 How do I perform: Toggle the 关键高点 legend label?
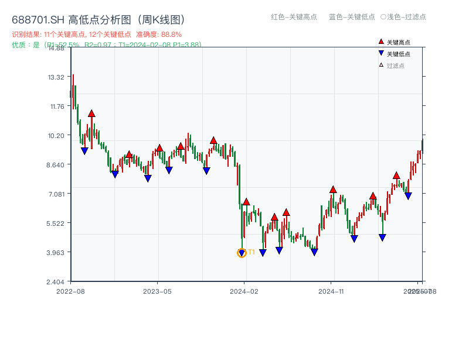point(399,43)
